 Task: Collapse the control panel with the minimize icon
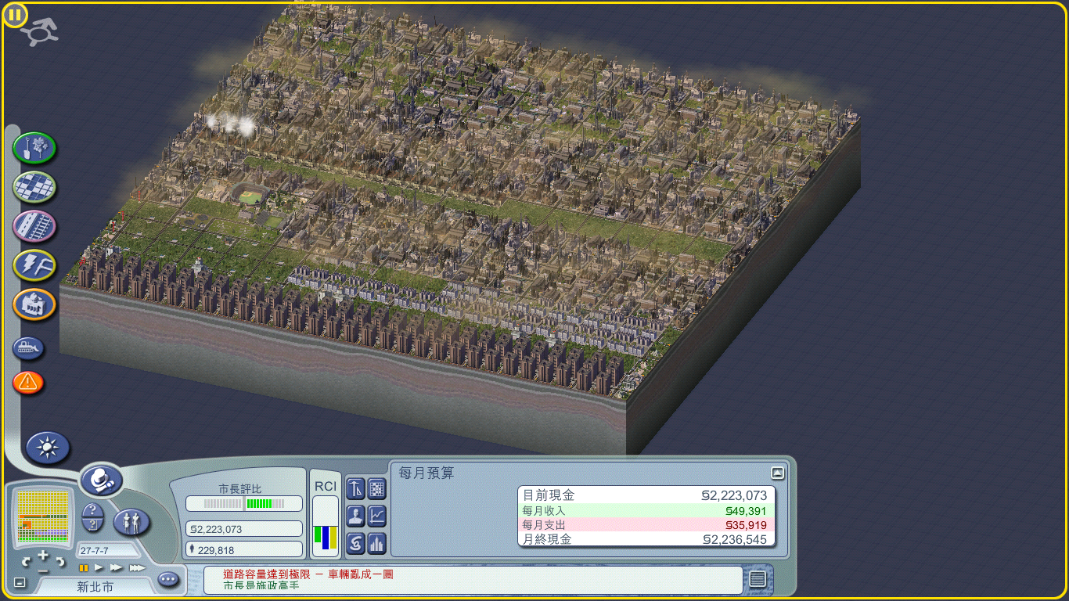(x=20, y=582)
